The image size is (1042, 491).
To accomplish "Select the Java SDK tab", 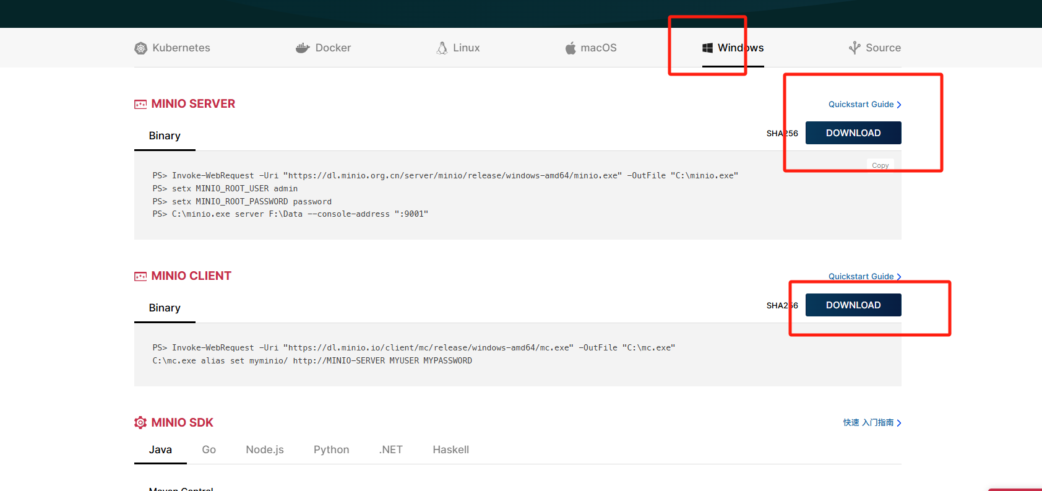I will click(160, 450).
